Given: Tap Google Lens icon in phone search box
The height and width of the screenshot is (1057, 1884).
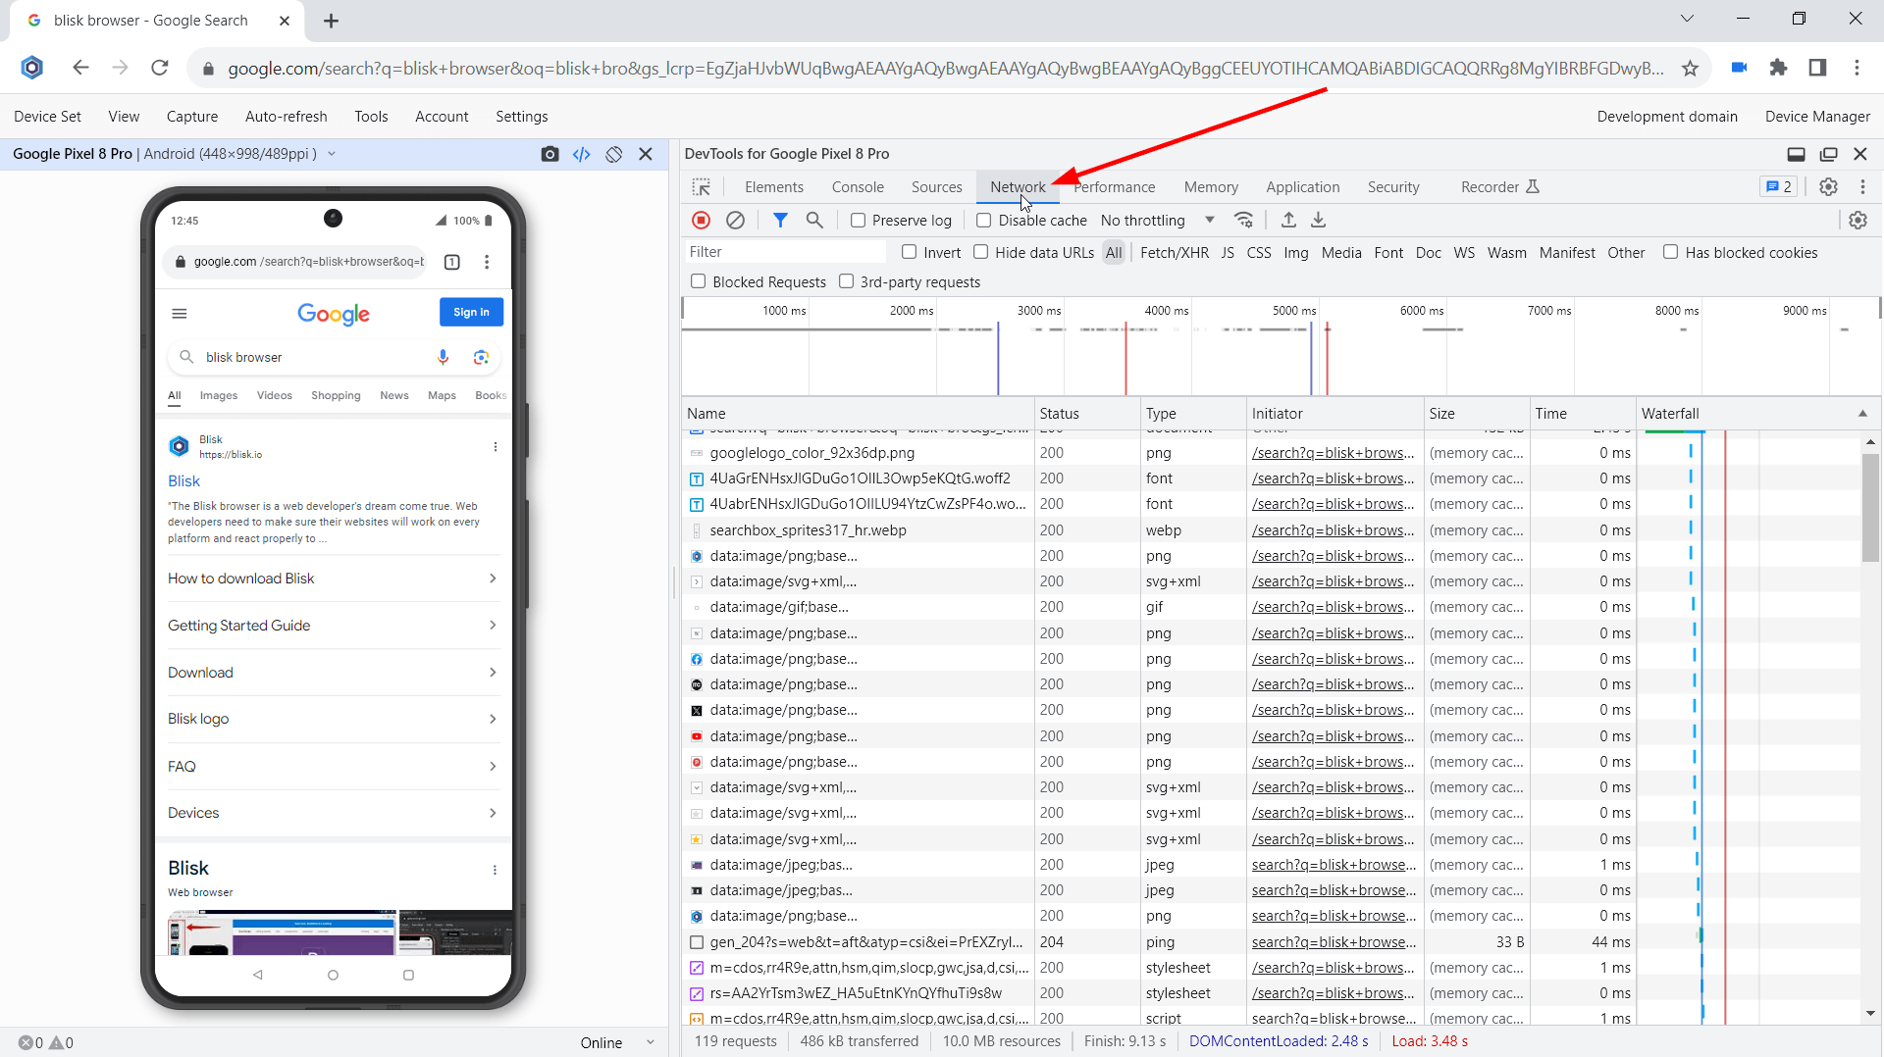Looking at the screenshot, I should pyautogui.click(x=481, y=358).
